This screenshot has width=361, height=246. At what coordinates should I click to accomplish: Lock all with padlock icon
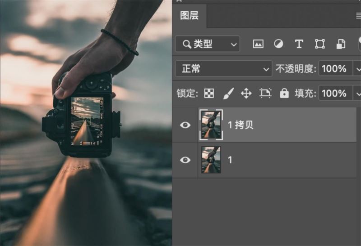coord(284,94)
